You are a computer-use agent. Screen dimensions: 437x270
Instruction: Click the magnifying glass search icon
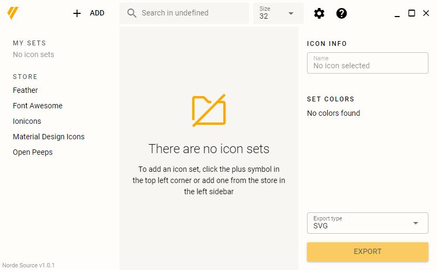coord(132,13)
